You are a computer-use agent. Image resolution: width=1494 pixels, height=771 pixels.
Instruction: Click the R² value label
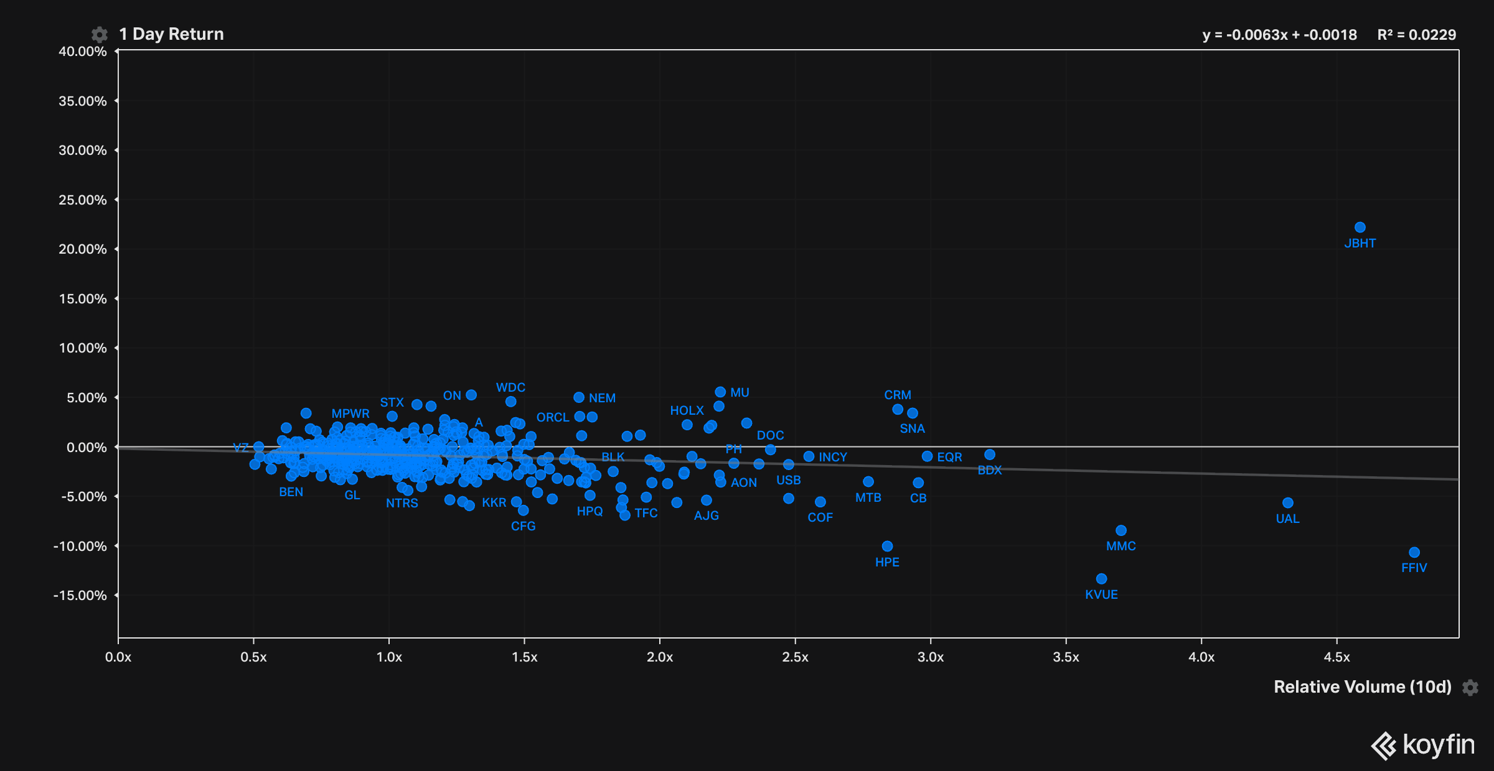[x=1416, y=35]
